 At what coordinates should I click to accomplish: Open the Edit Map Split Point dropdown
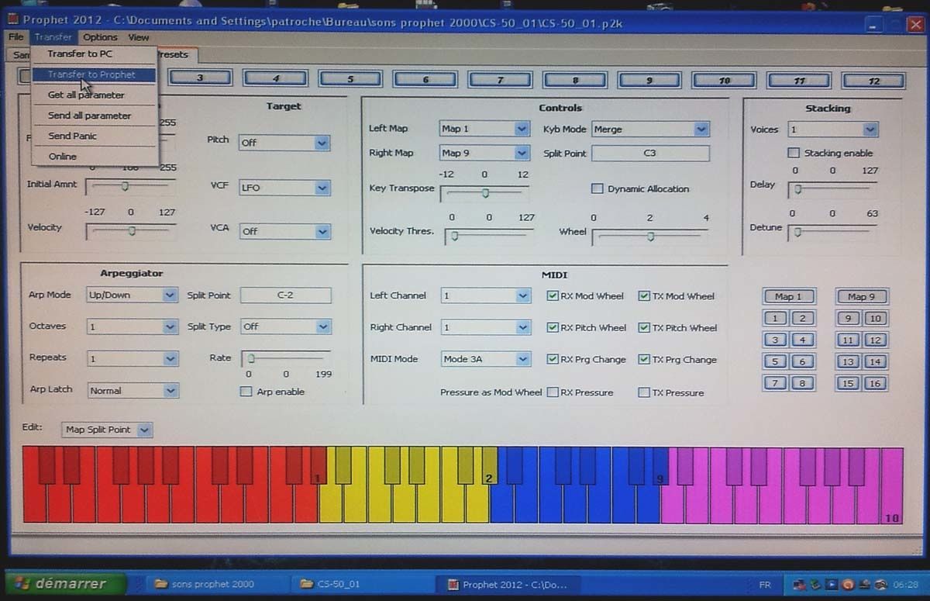point(108,430)
